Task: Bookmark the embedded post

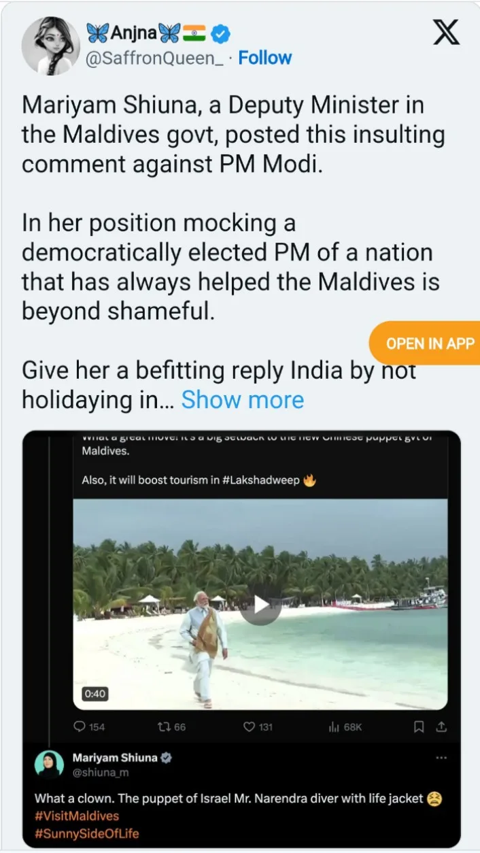Action: pyautogui.click(x=419, y=726)
